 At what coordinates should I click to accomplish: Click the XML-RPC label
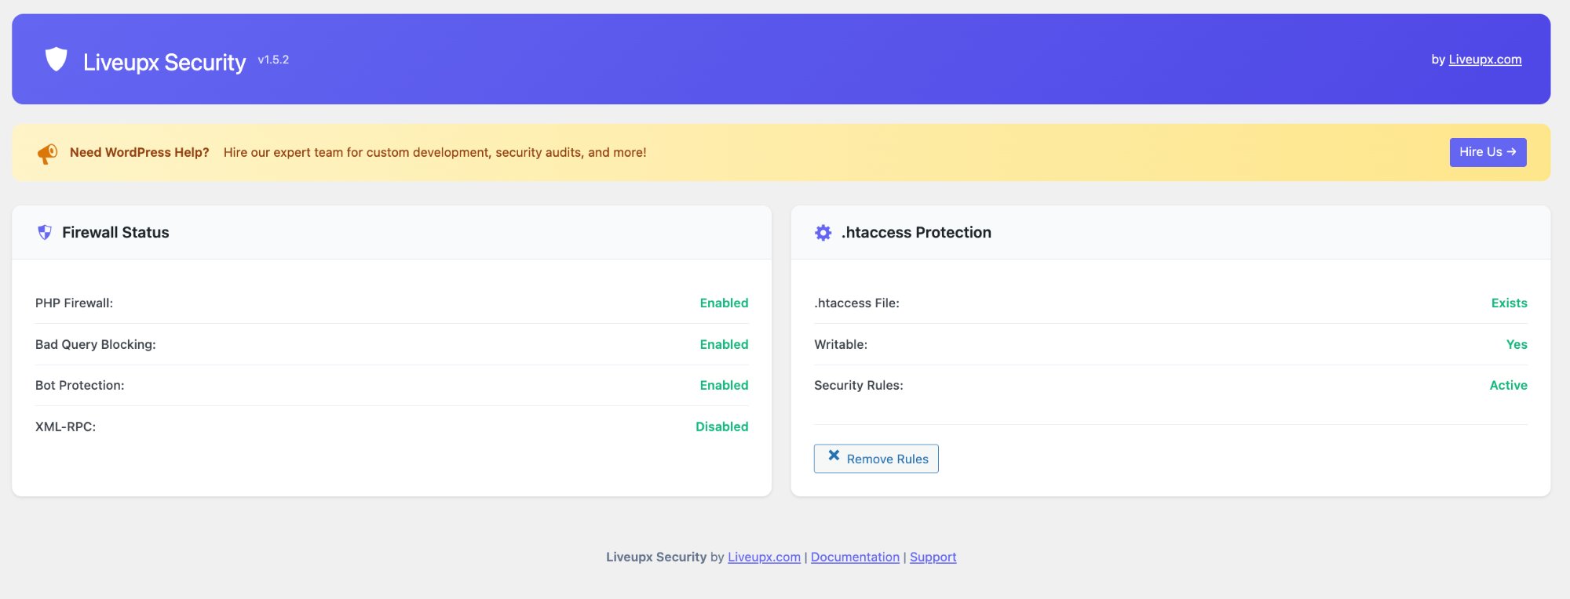pyautogui.click(x=65, y=427)
